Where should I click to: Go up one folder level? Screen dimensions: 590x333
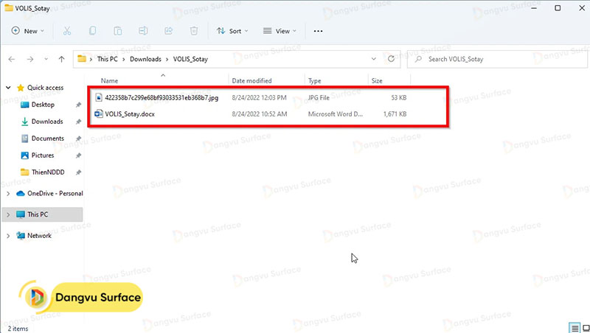(x=62, y=59)
